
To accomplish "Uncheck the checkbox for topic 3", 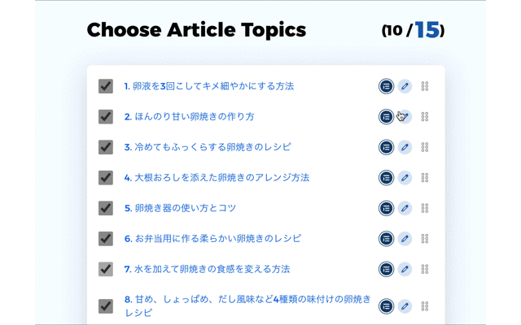I will [x=106, y=147].
